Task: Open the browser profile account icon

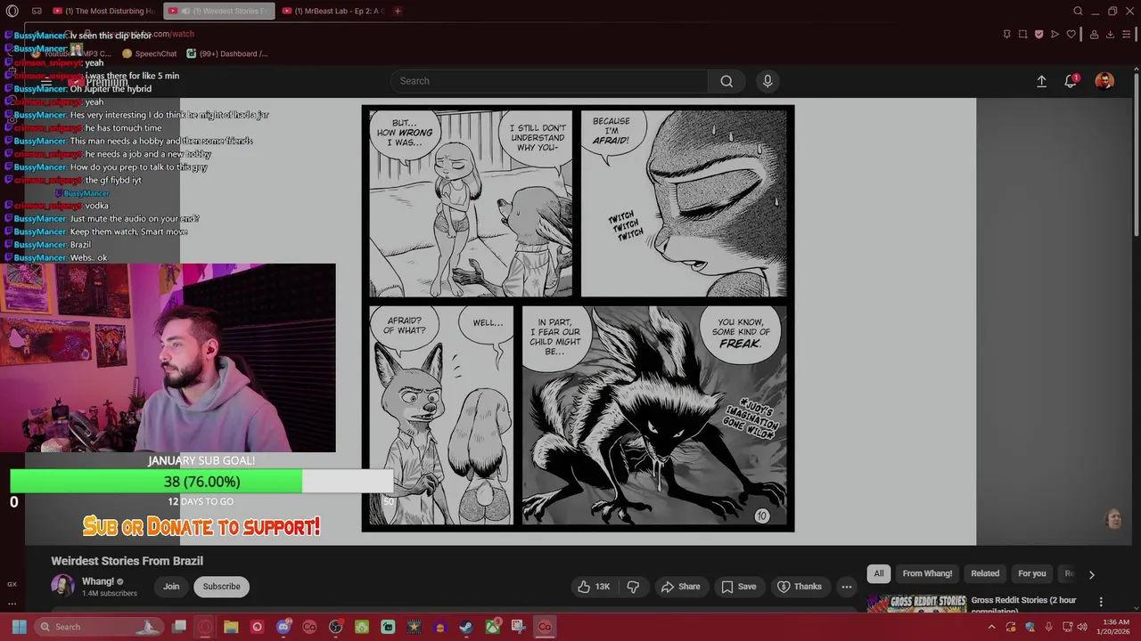Action: click(x=1094, y=34)
